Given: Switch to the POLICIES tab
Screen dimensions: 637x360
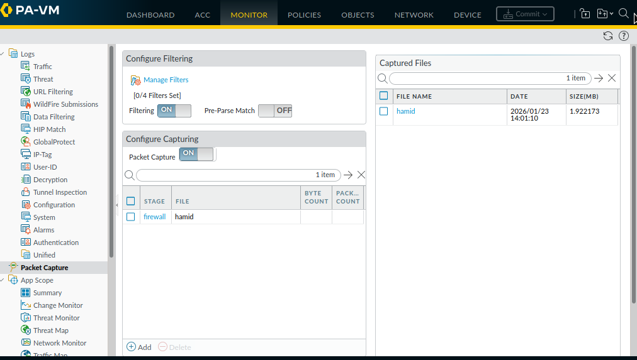Looking at the screenshot, I should [x=304, y=15].
